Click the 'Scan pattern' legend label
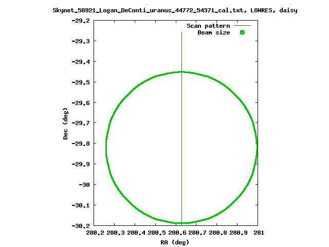Screen dimensions: 329x247 point(208,26)
